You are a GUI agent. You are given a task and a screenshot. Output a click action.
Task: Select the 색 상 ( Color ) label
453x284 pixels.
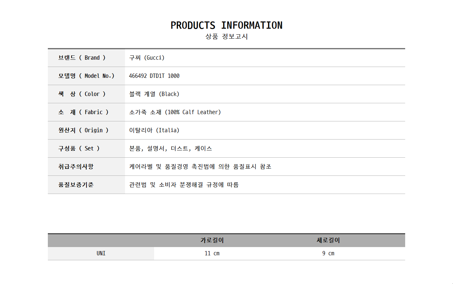point(82,94)
